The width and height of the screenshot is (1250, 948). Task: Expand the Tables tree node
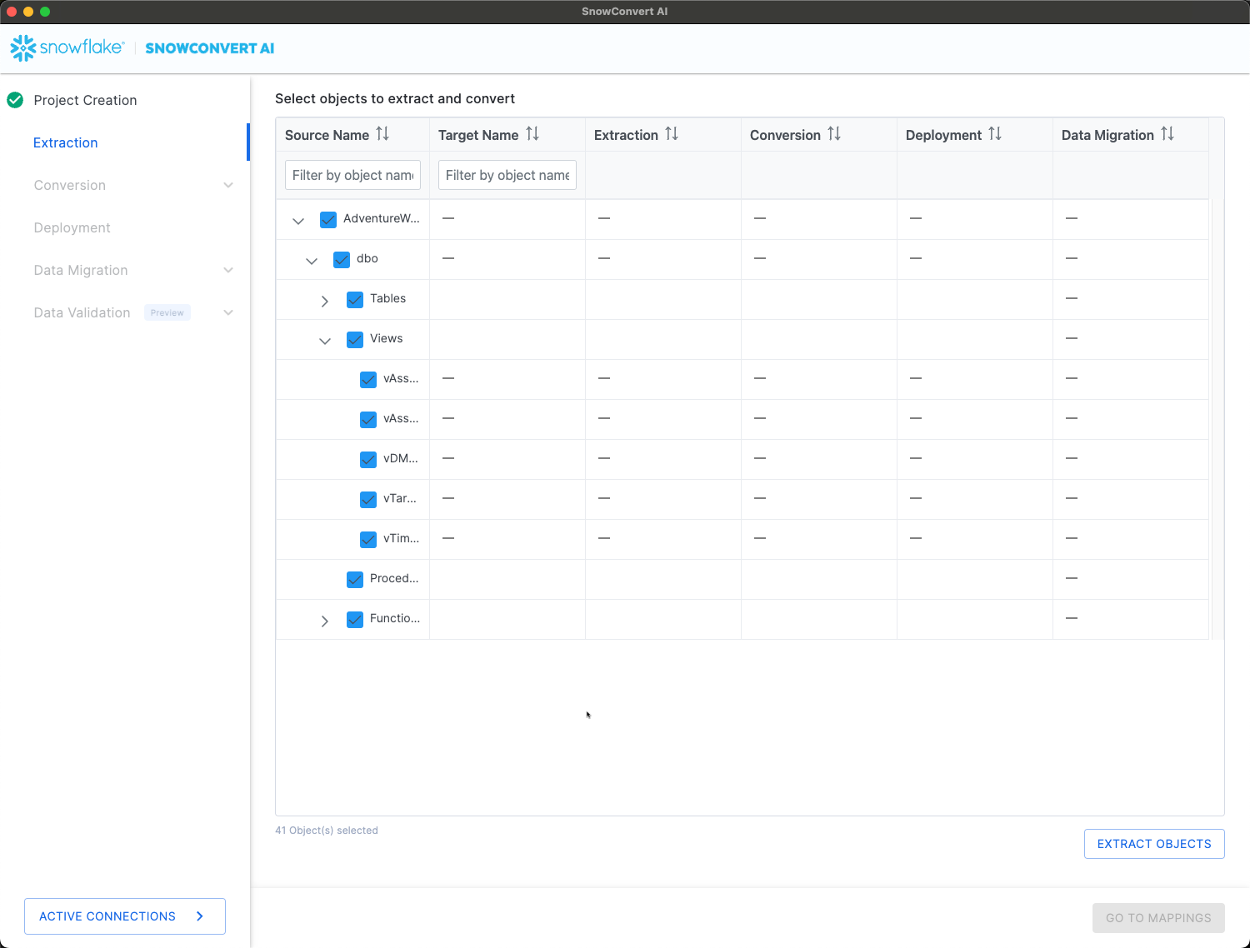click(x=325, y=301)
